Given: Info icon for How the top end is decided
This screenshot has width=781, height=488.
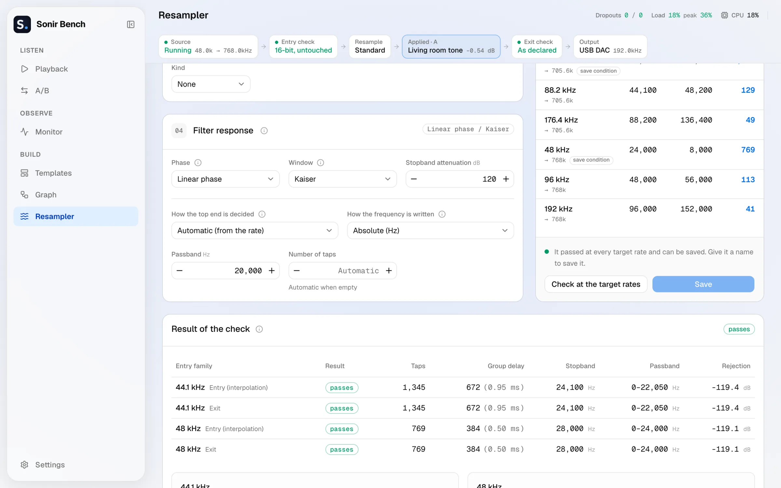Looking at the screenshot, I should click(262, 214).
